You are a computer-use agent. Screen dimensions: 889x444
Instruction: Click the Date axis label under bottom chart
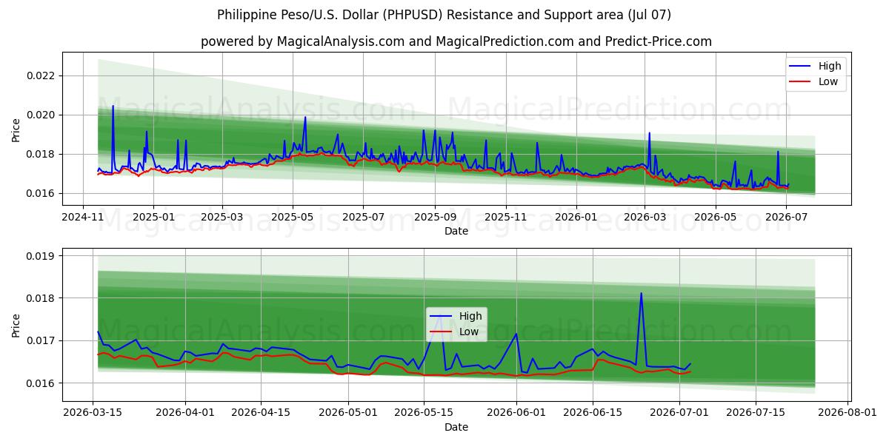click(456, 427)
